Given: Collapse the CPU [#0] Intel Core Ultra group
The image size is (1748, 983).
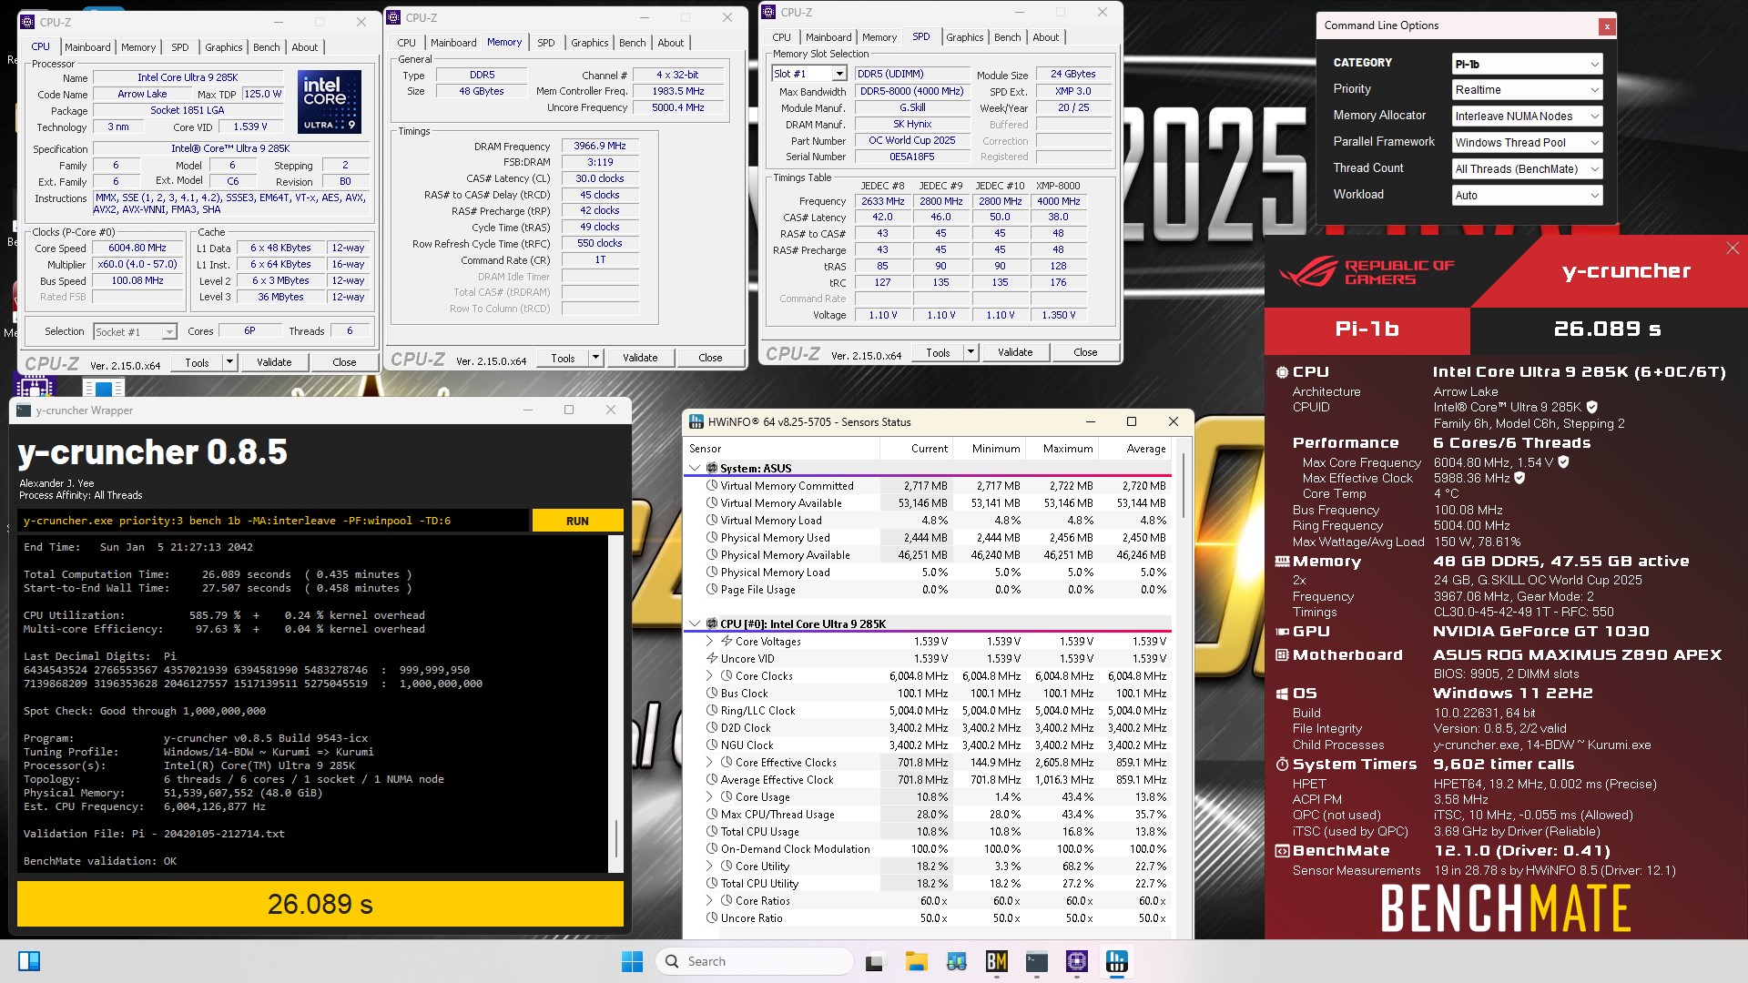Looking at the screenshot, I should pyautogui.click(x=695, y=624).
